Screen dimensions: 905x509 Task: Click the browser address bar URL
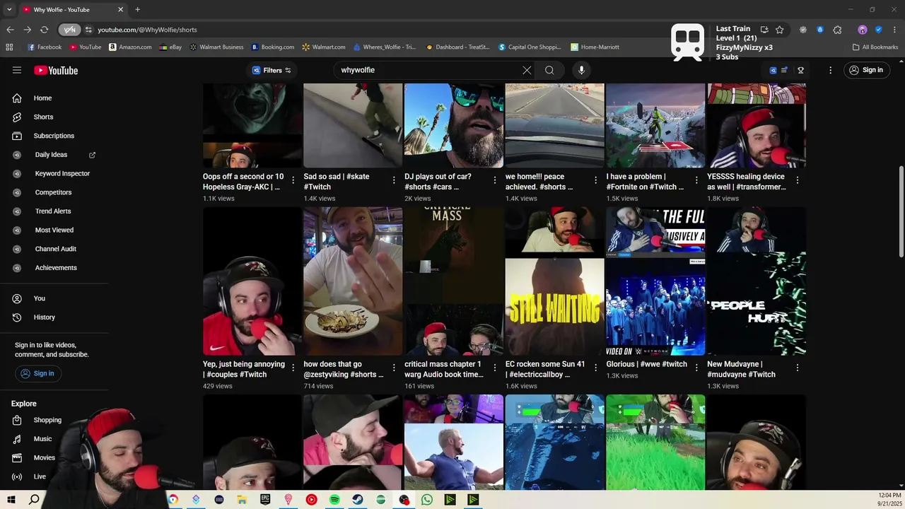click(147, 30)
